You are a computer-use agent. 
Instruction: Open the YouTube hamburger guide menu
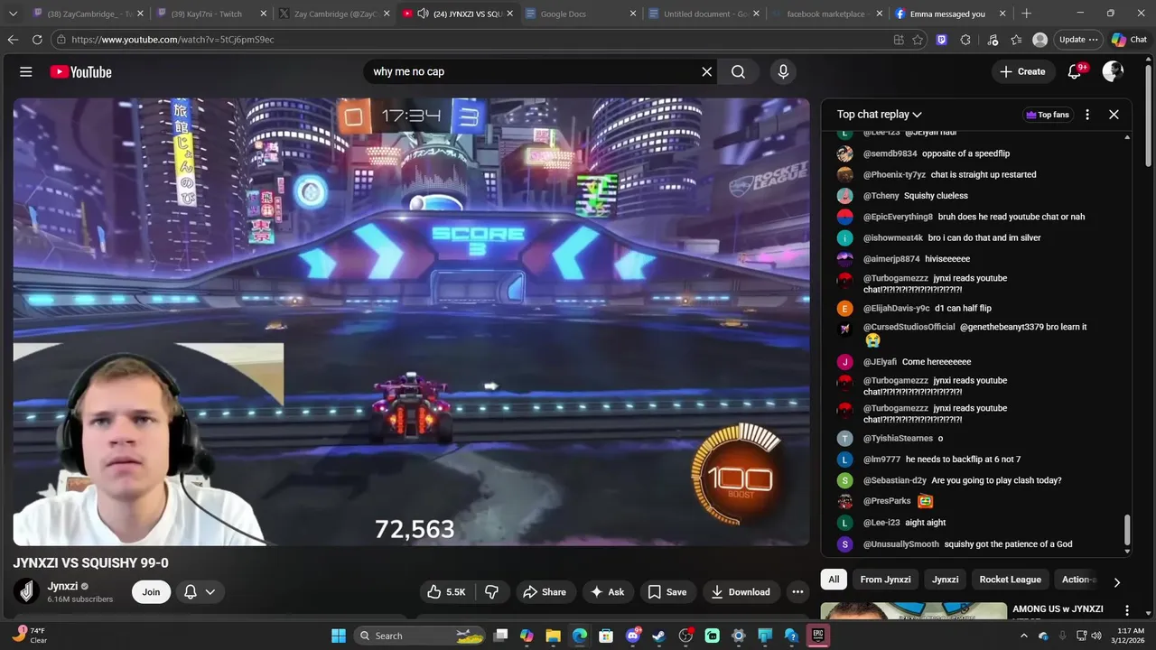[x=26, y=71]
